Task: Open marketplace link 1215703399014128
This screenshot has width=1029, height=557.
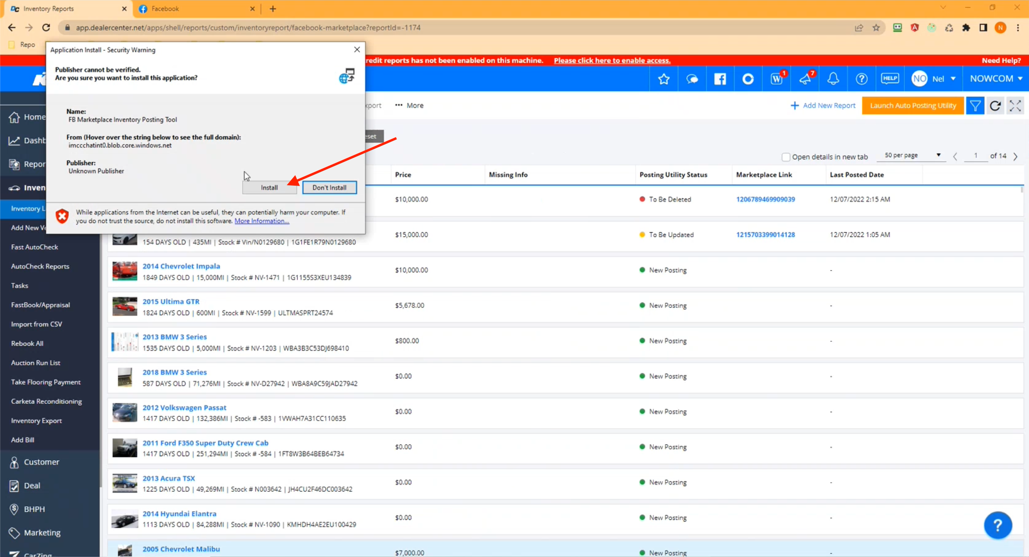Action: [765, 235]
